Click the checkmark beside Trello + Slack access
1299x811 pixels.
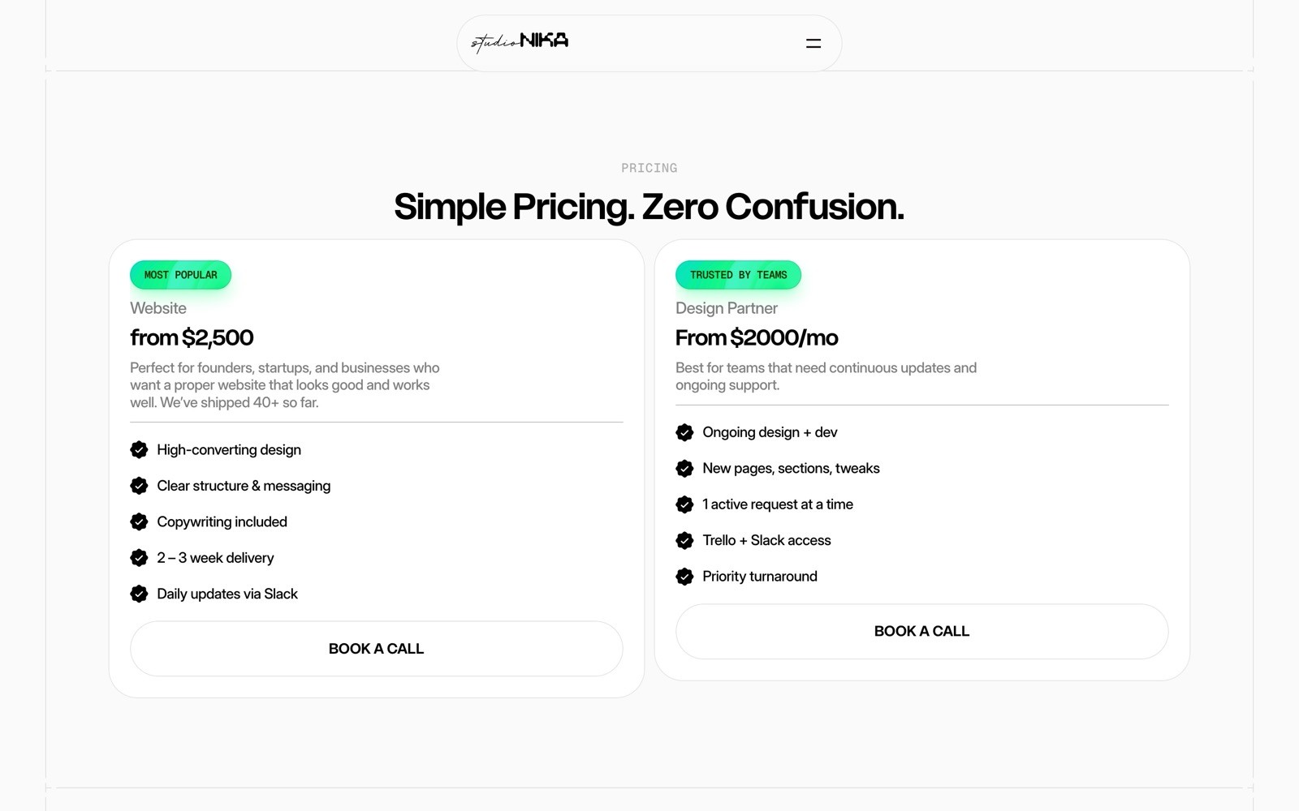(x=684, y=540)
